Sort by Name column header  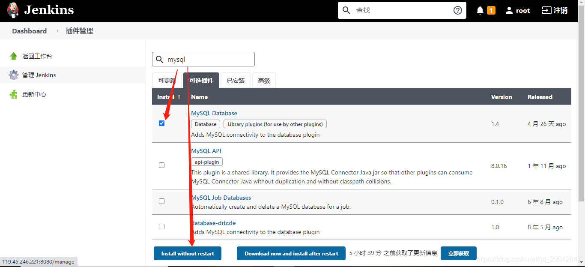tap(200, 97)
